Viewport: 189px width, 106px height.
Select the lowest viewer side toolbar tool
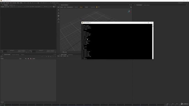[58, 22]
